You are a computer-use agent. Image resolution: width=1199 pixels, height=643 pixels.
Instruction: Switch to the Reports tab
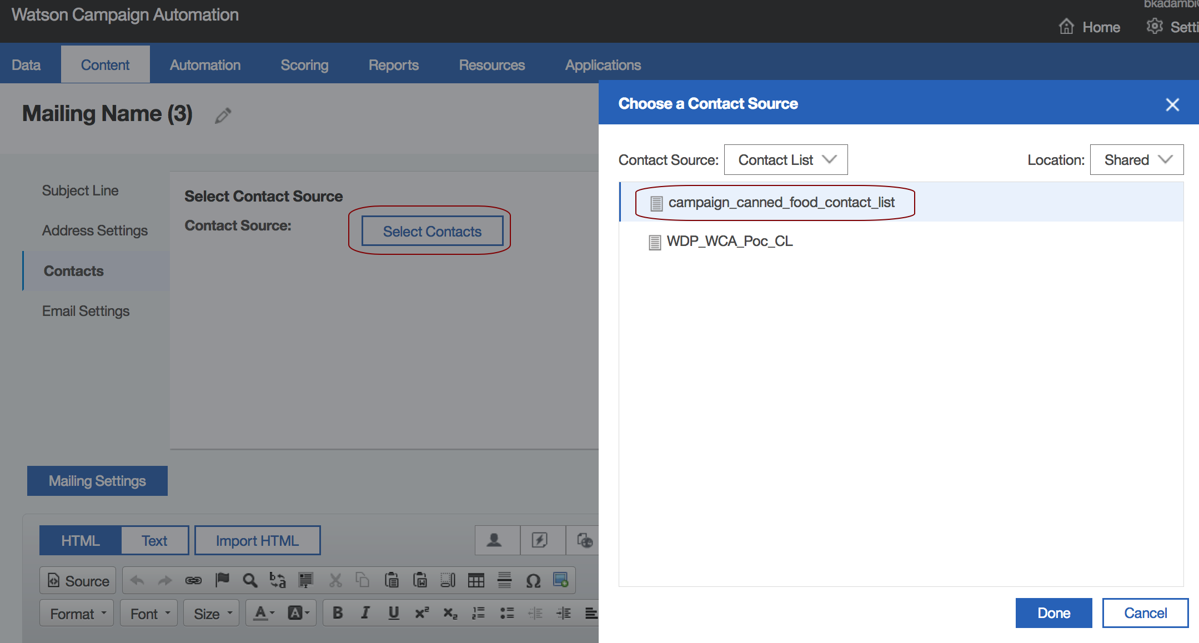393,65
